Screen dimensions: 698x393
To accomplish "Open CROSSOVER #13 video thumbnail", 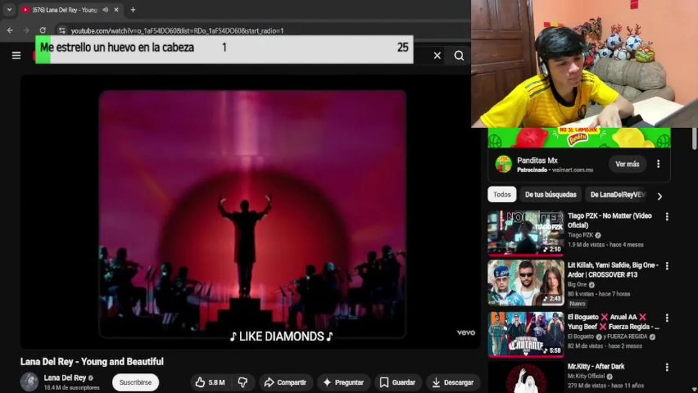I will (526, 282).
